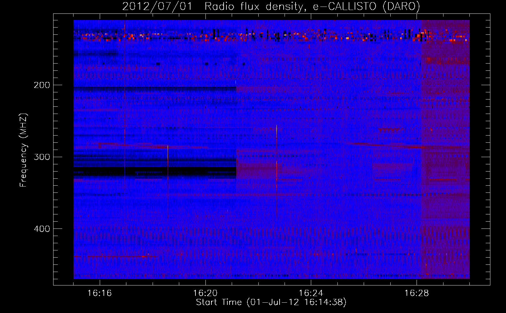
Task: Click the 16:28 time tick label
Action: (417, 293)
